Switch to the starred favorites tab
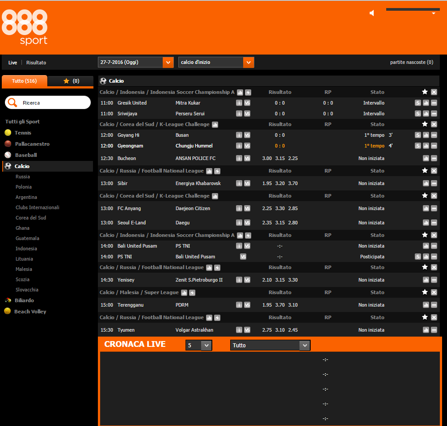The height and width of the screenshot is (426, 447). click(x=70, y=82)
